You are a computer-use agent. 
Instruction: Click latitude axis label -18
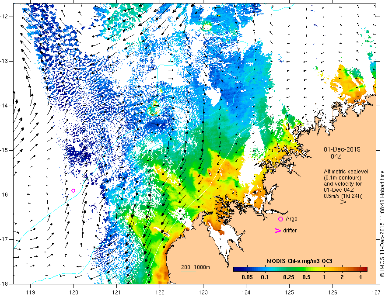[5, 284]
